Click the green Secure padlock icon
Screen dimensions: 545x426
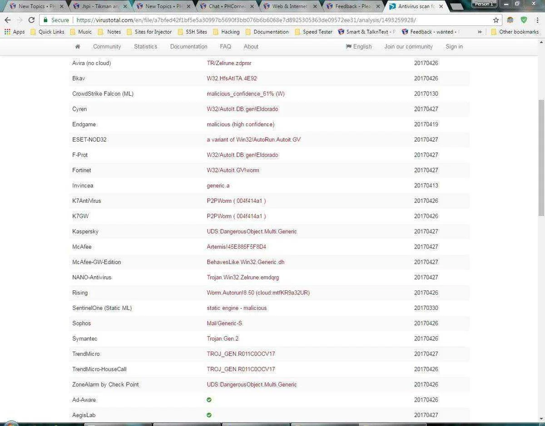45,20
